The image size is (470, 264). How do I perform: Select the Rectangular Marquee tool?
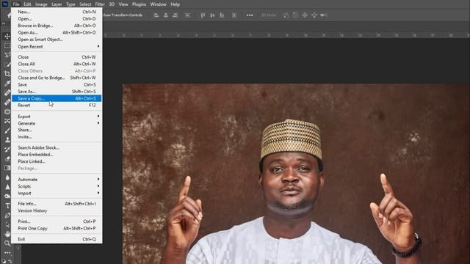[x=7, y=45]
